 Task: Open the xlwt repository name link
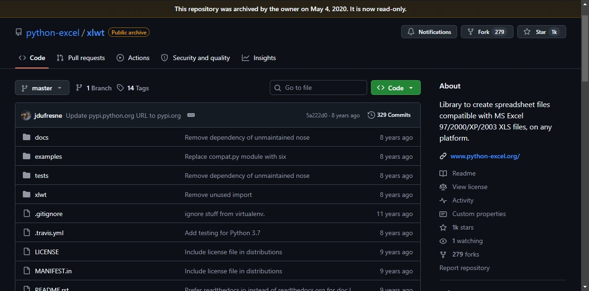pyautogui.click(x=96, y=33)
